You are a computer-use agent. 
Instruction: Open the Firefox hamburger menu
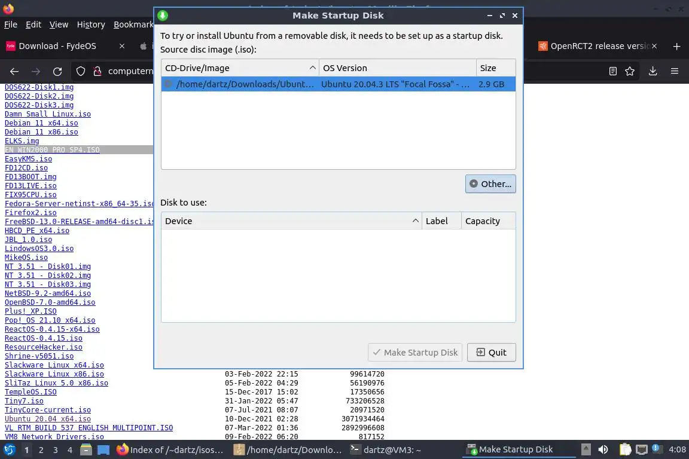675,71
